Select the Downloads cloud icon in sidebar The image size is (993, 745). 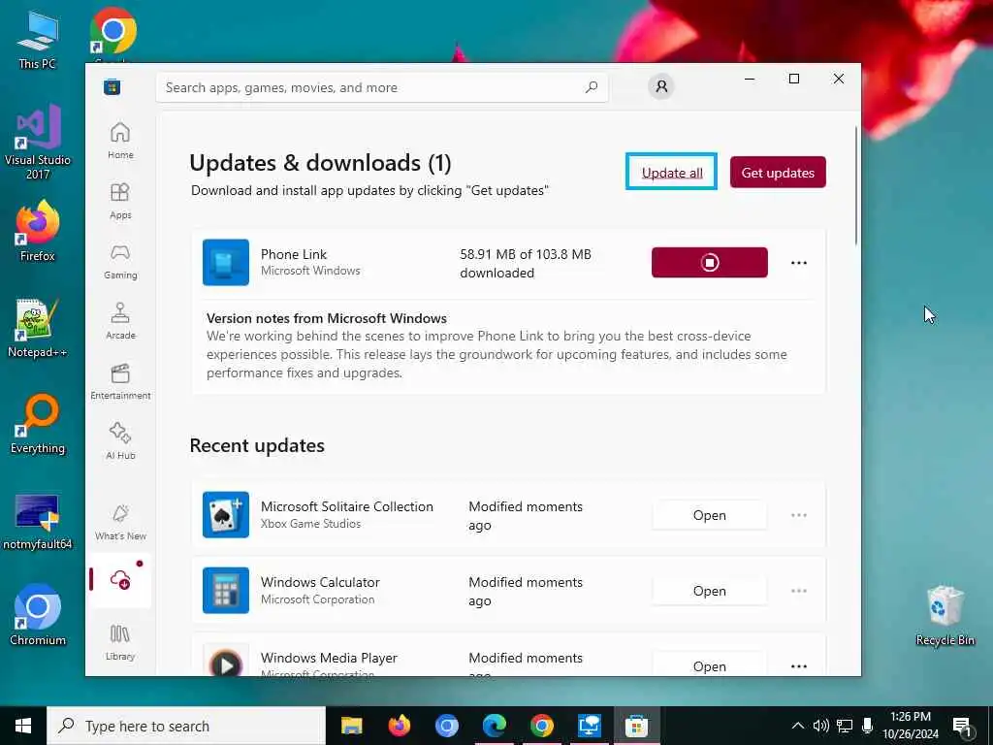click(x=120, y=580)
